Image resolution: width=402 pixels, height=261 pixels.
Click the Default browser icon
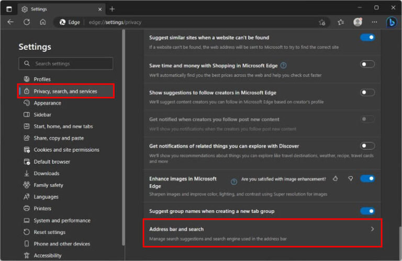pyautogui.click(x=27, y=162)
